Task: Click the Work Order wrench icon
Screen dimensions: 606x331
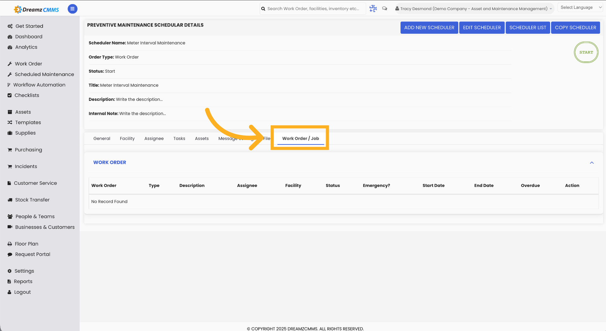Action: [10, 64]
